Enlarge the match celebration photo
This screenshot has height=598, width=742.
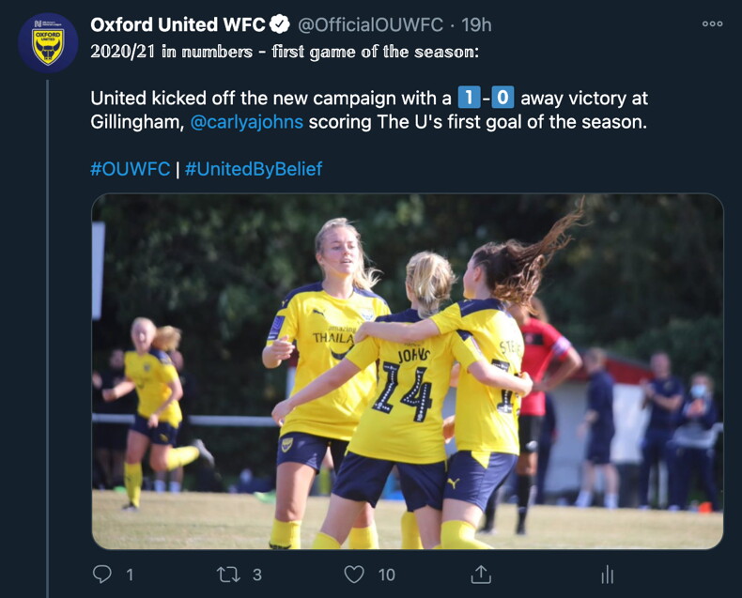click(x=408, y=372)
